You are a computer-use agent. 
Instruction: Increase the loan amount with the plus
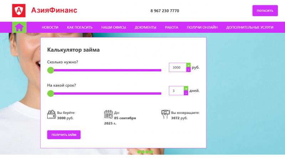coord(188,65)
